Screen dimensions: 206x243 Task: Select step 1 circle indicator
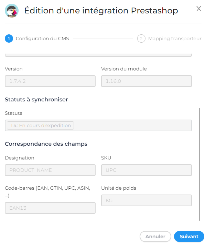(x=9, y=38)
